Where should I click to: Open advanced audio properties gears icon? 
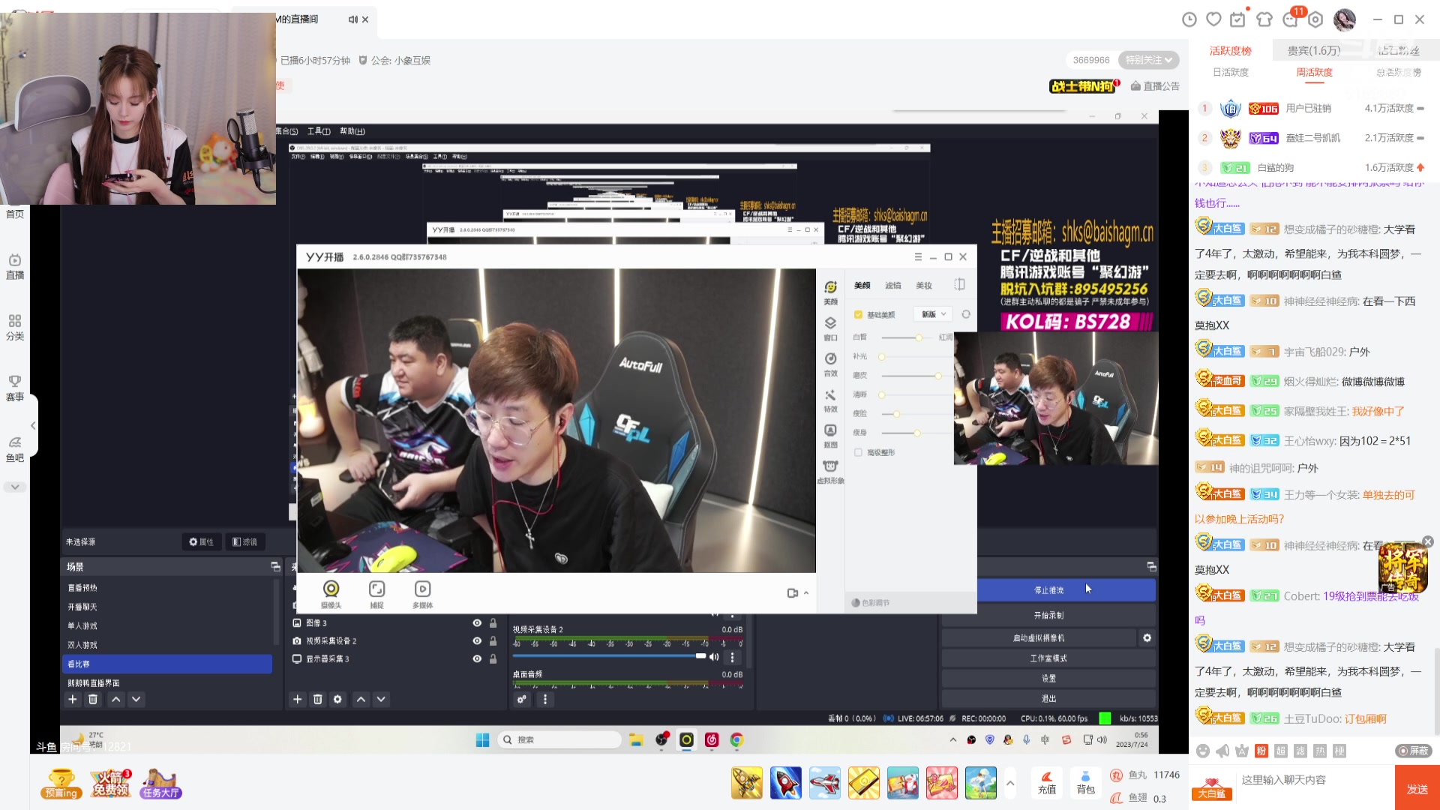tap(522, 699)
